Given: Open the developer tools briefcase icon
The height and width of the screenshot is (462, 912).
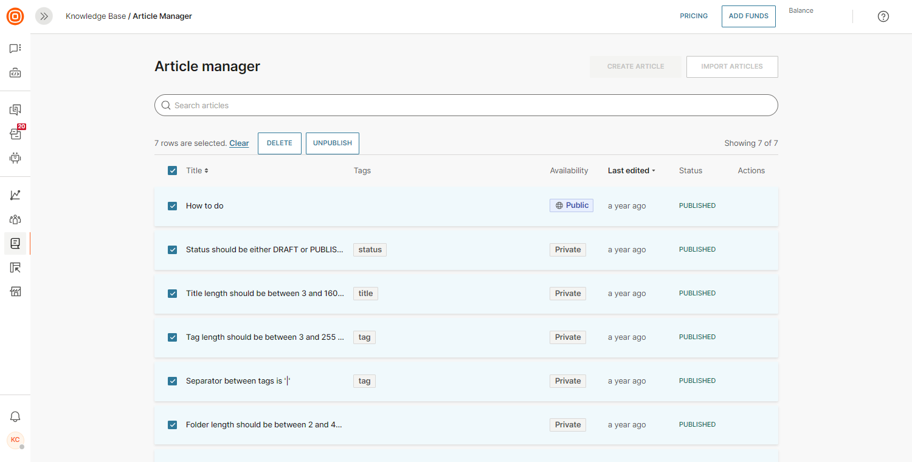Looking at the screenshot, I should 15,73.
